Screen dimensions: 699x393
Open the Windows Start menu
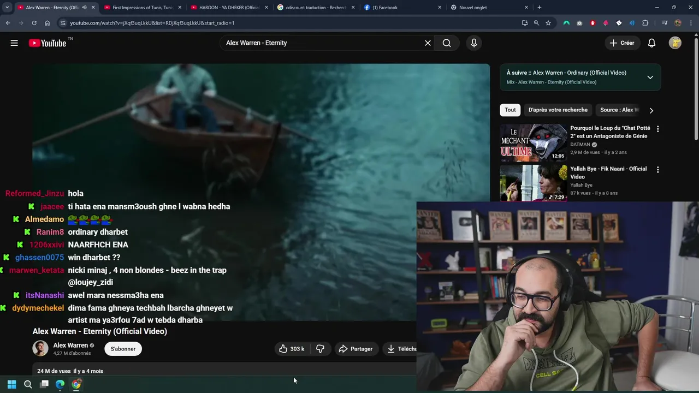12,384
